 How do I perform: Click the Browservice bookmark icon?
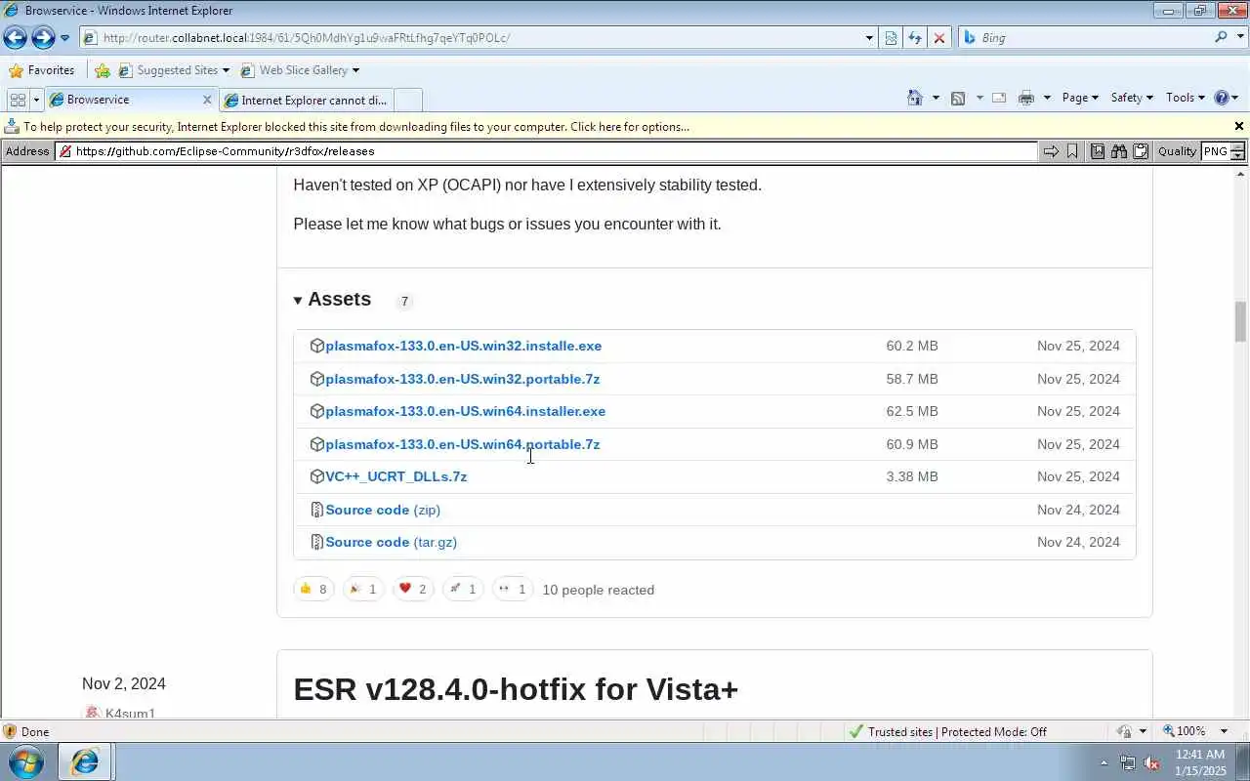(x=1072, y=151)
